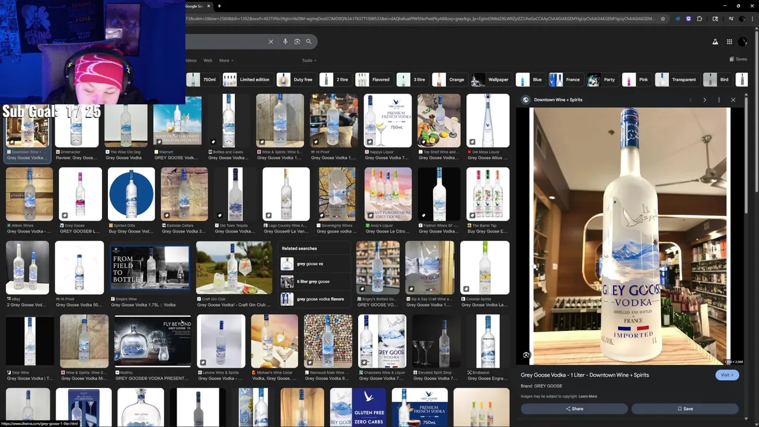
Task: Click the 'Downtown Wine + Spirits' panel title
Action: click(558, 100)
